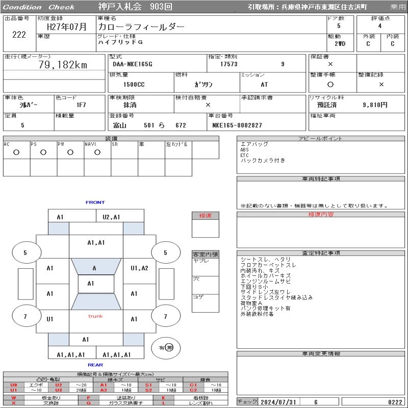Click the '0222' code at the bottom

click(x=395, y=402)
